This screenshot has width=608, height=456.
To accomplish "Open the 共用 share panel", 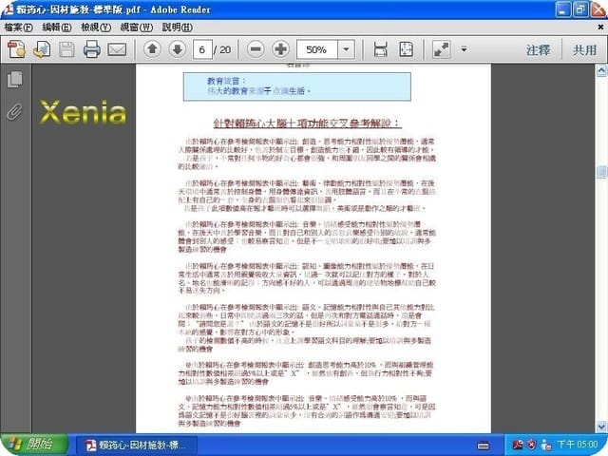I will pyautogui.click(x=585, y=50).
